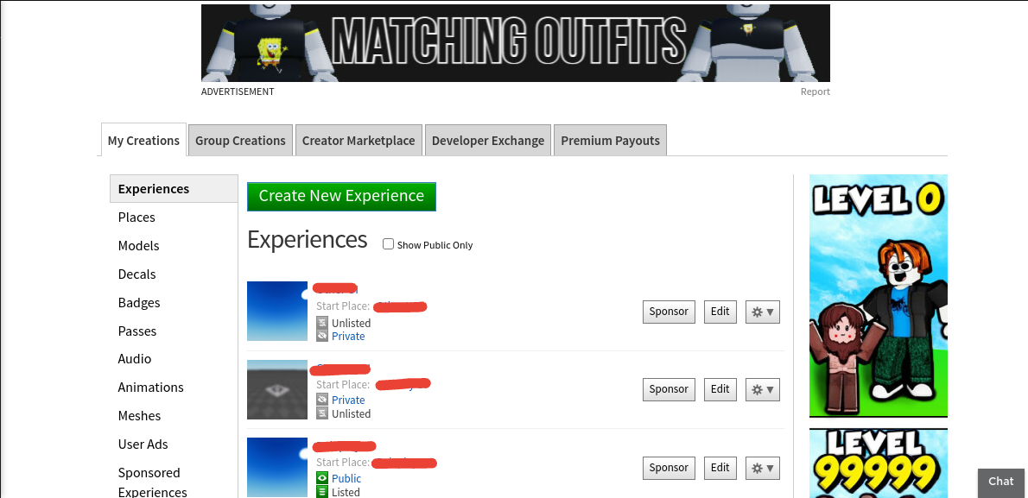This screenshot has height=498, width=1028.
Task: Open gear dropdown for the gray baseplate experience
Action: (x=763, y=390)
